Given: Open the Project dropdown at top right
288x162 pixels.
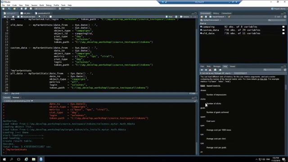Looking at the screenshot, I should tap(279, 9).
